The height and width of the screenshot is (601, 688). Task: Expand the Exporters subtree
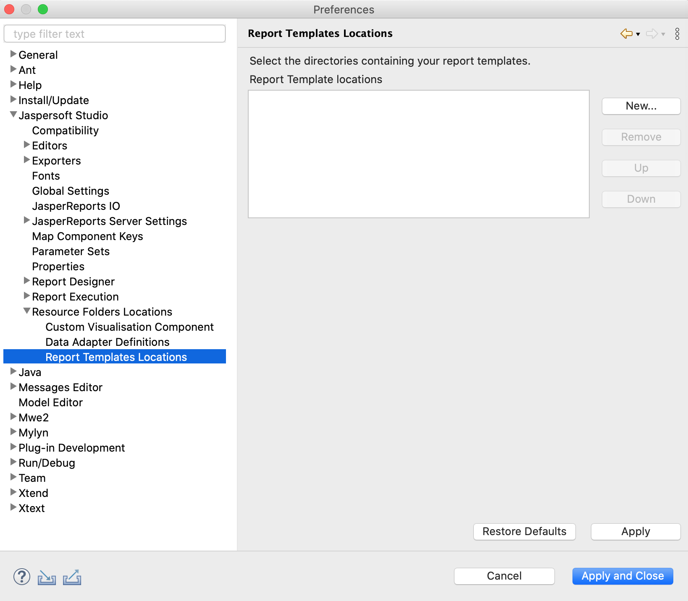click(27, 160)
